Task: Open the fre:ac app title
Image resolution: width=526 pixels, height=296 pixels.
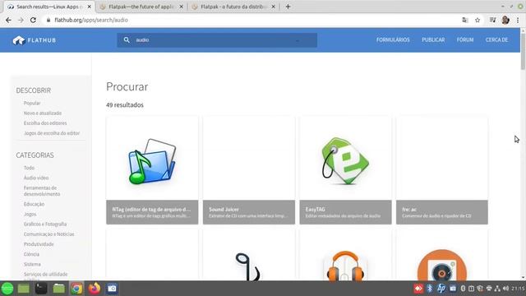Action: point(409,210)
